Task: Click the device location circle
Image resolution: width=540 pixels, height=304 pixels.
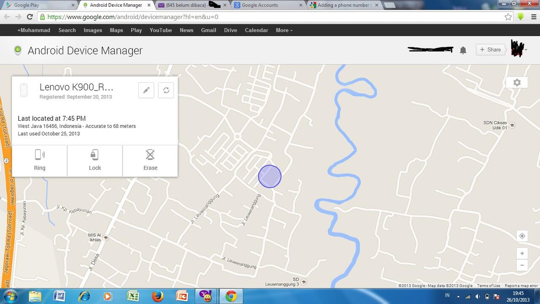Action: [x=270, y=176]
